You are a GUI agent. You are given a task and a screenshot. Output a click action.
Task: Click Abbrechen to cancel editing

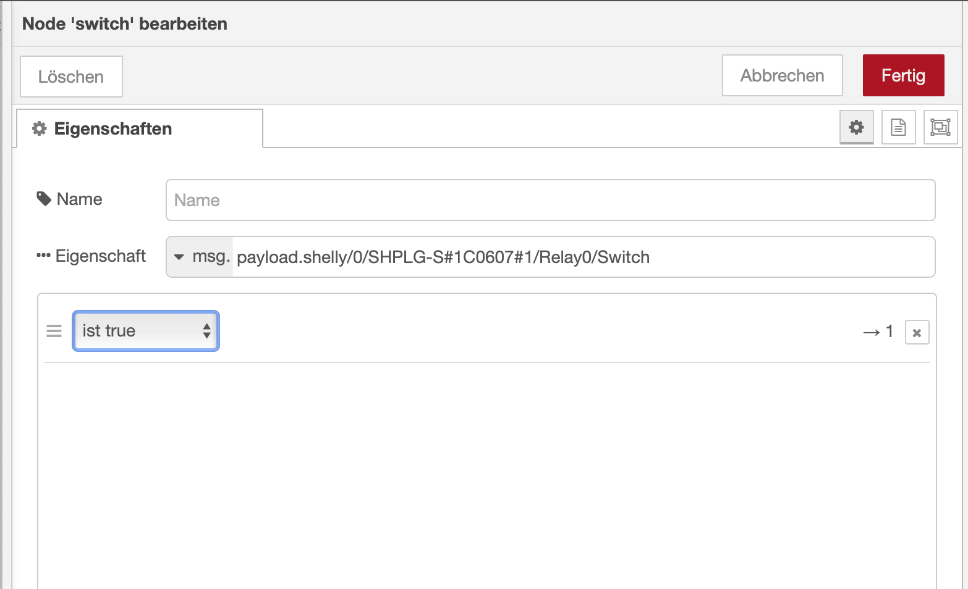point(782,75)
